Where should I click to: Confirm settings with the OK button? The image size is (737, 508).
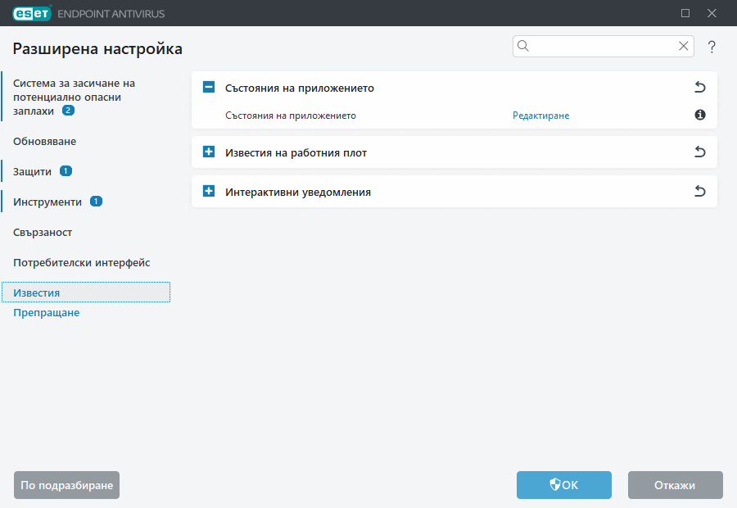pos(563,485)
